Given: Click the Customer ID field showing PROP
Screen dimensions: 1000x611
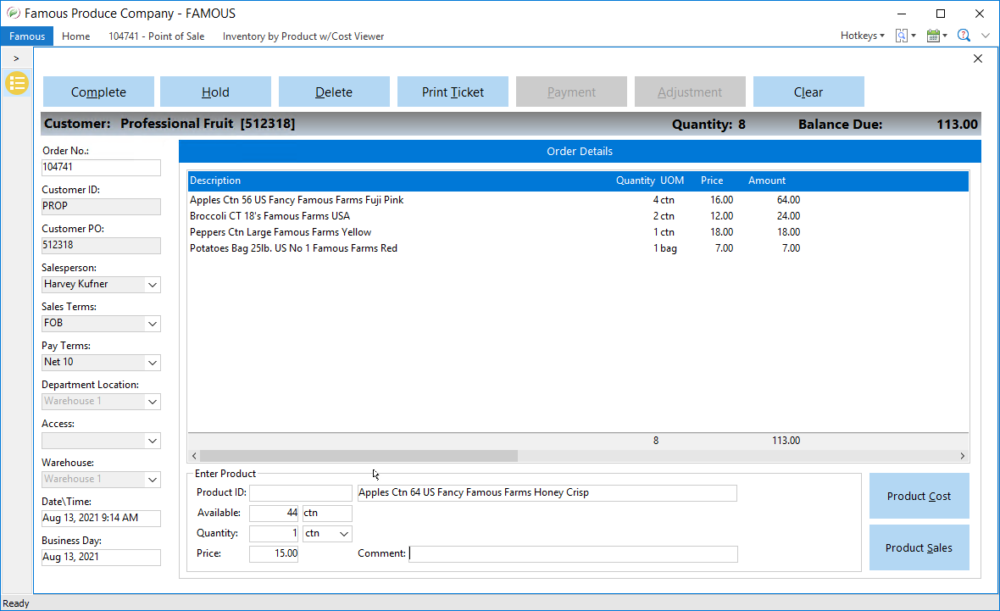Looking at the screenshot, I should point(101,206).
